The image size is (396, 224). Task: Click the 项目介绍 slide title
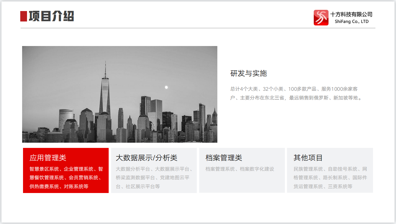click(51, 16)
